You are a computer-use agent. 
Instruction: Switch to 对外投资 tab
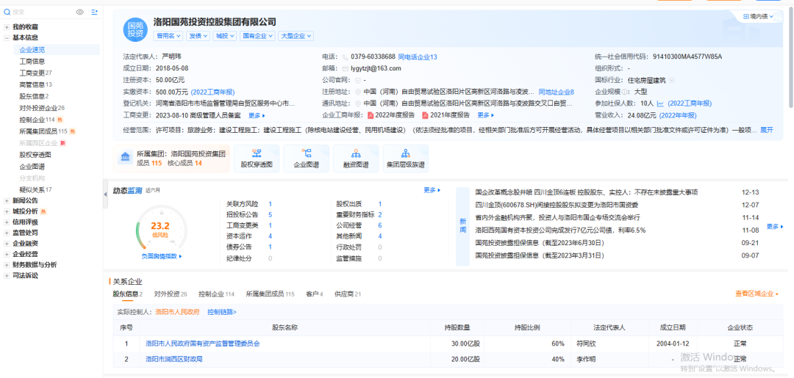point(171,294)
